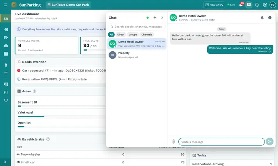Focus the Search people, channels, messages field
The height and width of the screenshot is (166, 278).
pos(137,27)
